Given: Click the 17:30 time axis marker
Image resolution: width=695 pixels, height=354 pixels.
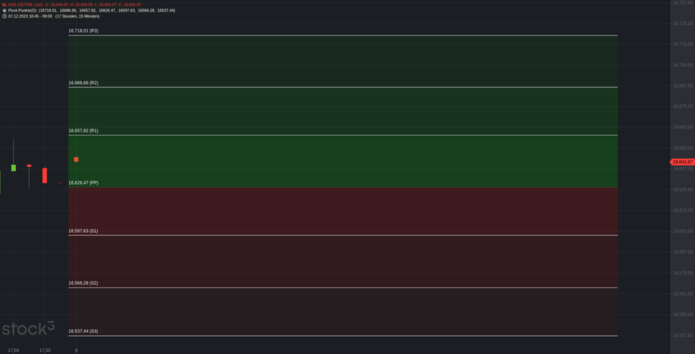Looking at the screenshot, I should coord(45,350).
